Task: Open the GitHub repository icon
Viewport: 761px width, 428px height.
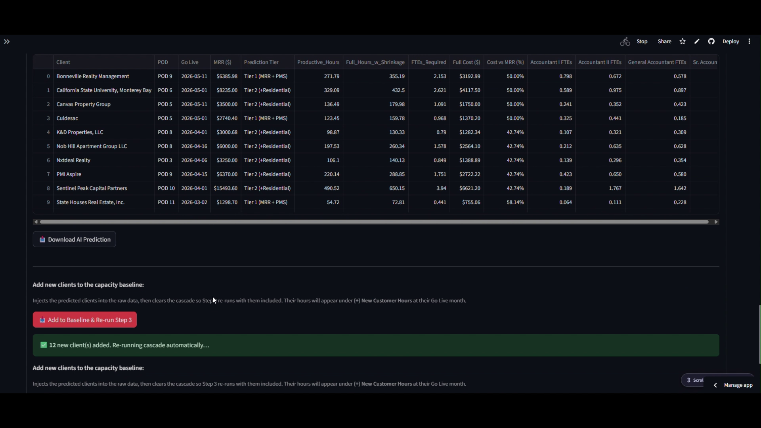Action: pos(711,42)
